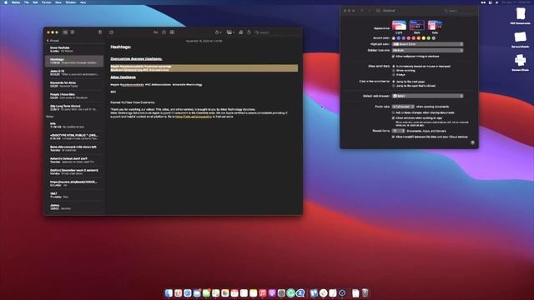Open the View menu
Viewport: 534px width, 300px height.
point(58,2)
